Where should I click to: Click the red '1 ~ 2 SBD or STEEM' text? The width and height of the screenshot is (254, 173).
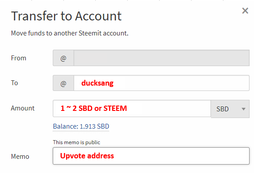click(x=94, y=108)
